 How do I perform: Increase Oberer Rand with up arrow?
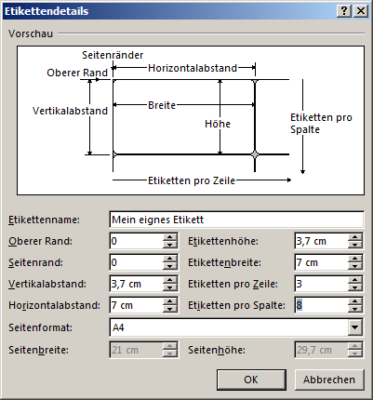[x=169, y=237]
